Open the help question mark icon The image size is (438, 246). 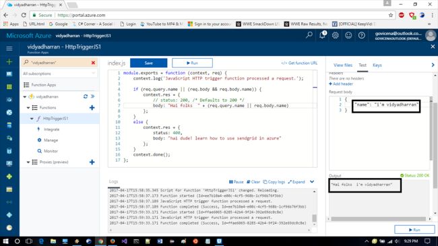[x=361, y=35]
